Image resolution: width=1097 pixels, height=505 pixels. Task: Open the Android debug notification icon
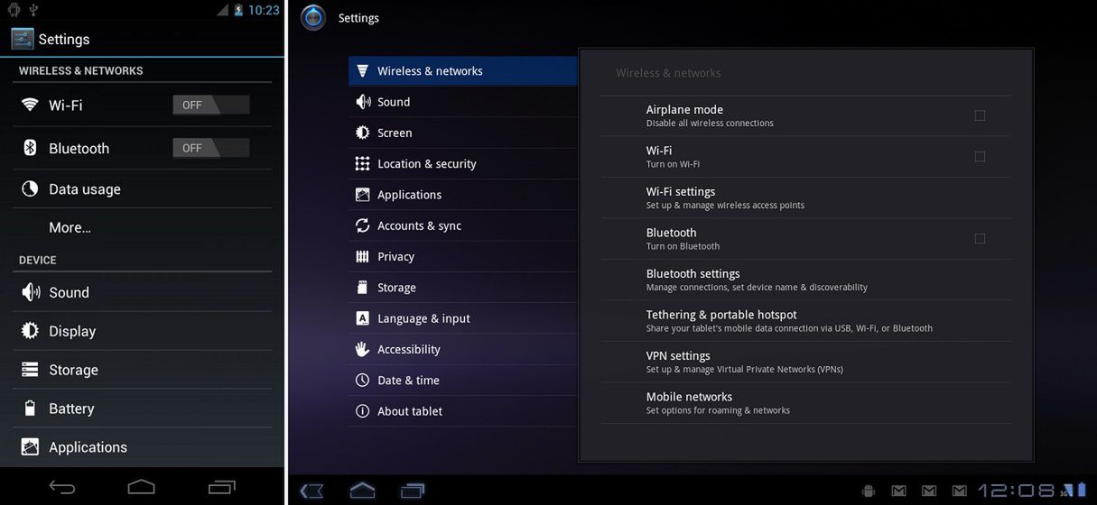[869, 491]
